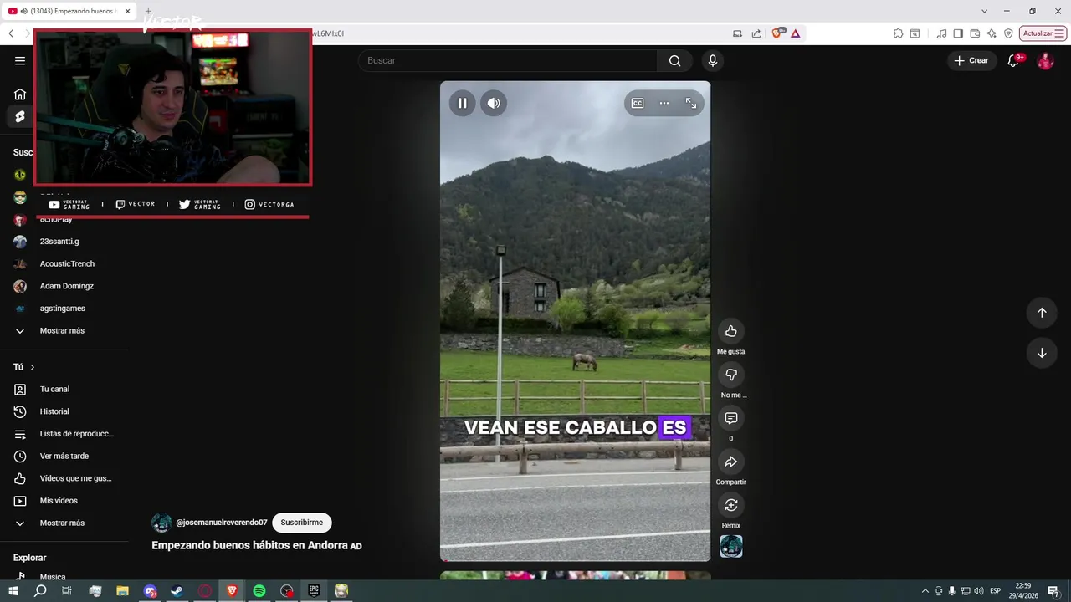Share the Short via Compartir

730,462
